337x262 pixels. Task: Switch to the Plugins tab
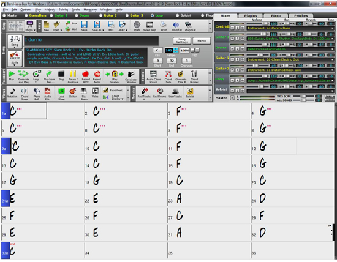click(x=251, y=16)
